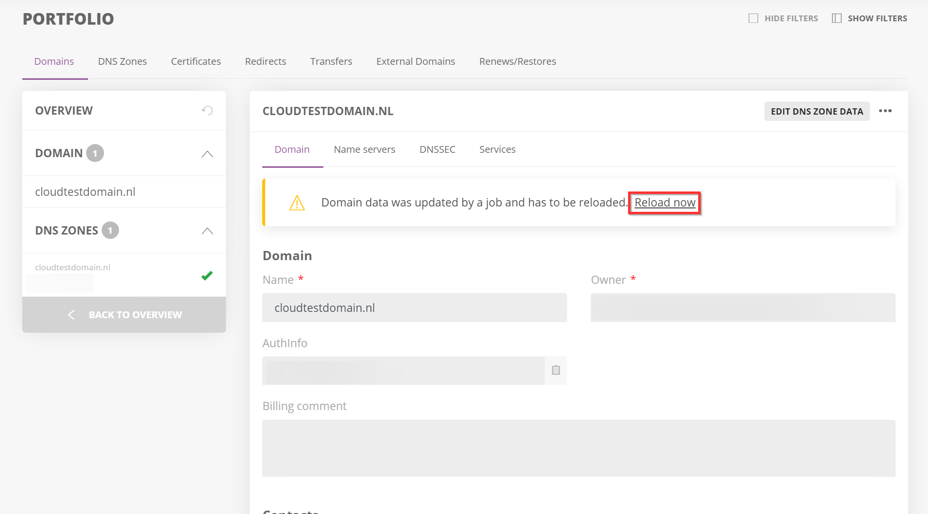Open the Services sub-tab
Screen dimensions: 928x514
[497, 149]
